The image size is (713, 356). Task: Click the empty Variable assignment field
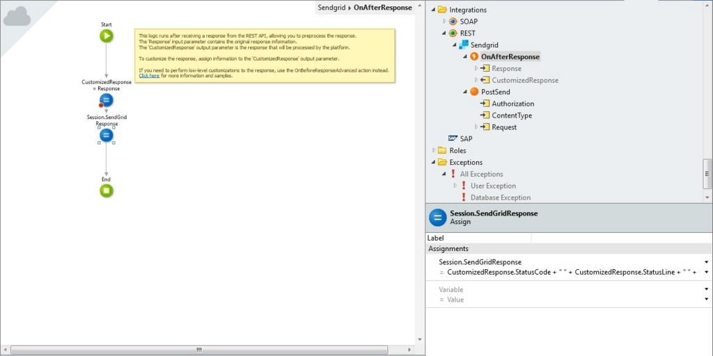[570, 289]
